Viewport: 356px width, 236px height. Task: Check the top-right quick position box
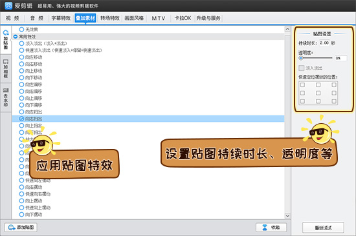[x=334, y=85]
